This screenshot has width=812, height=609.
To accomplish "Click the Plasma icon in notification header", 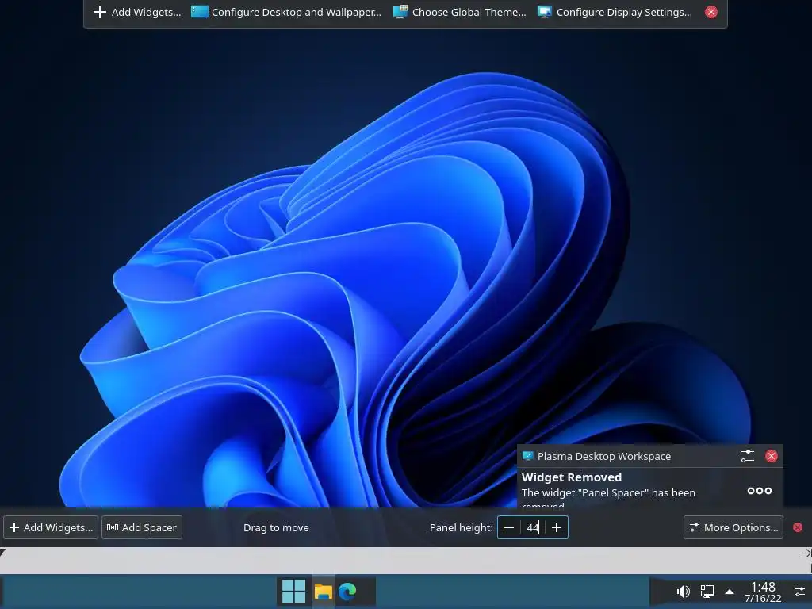I will pyautogui.click(x=527, y=456).
